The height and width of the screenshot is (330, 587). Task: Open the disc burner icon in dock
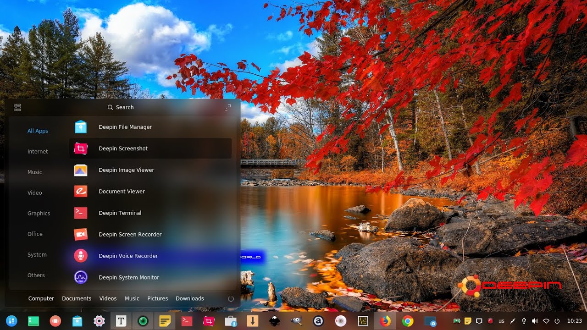(x=340, y=321)
